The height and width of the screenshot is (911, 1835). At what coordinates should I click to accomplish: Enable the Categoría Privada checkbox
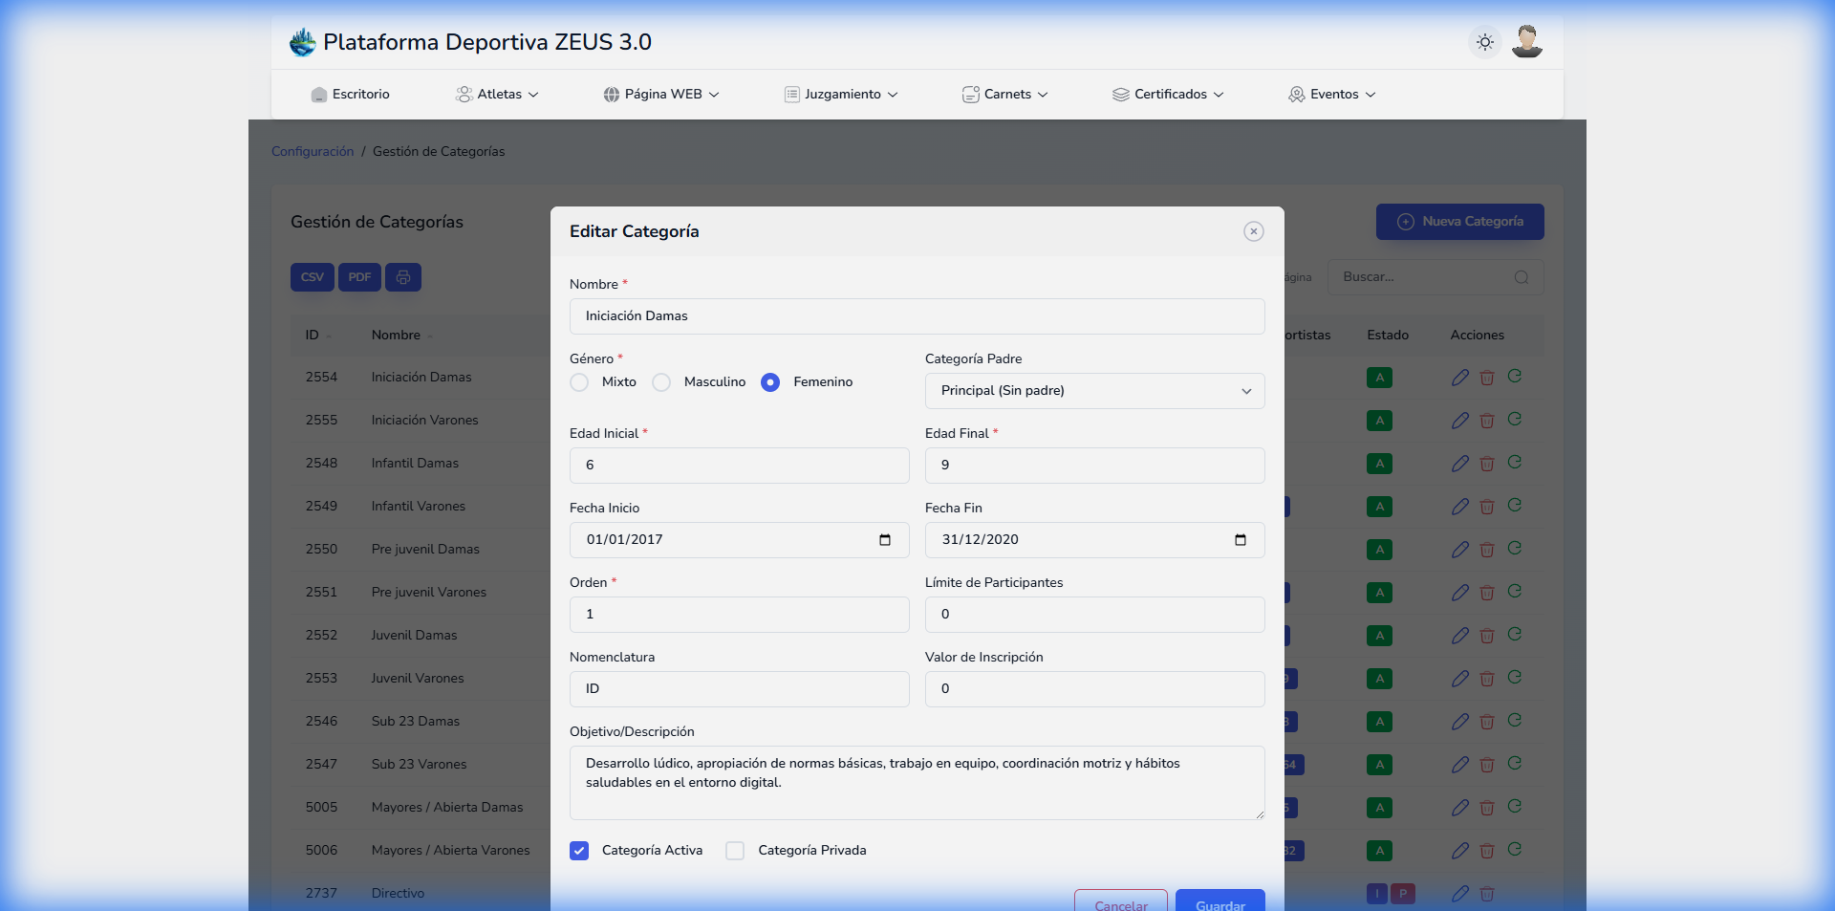point(736,851)
